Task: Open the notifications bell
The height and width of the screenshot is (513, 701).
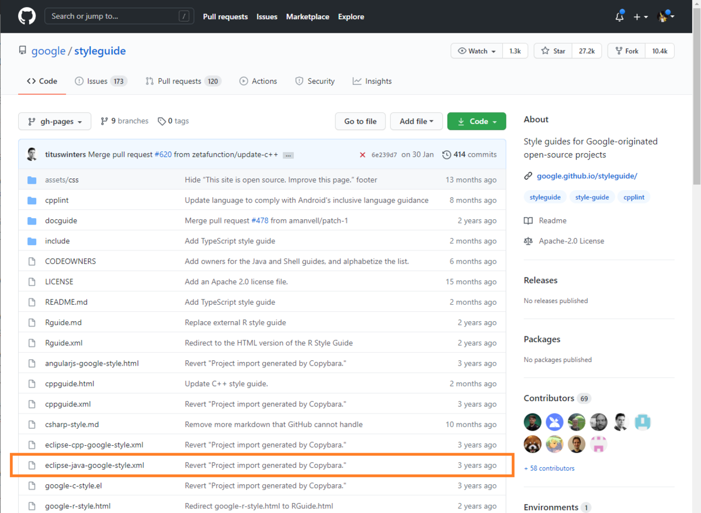Action: [x=619, y=16]
